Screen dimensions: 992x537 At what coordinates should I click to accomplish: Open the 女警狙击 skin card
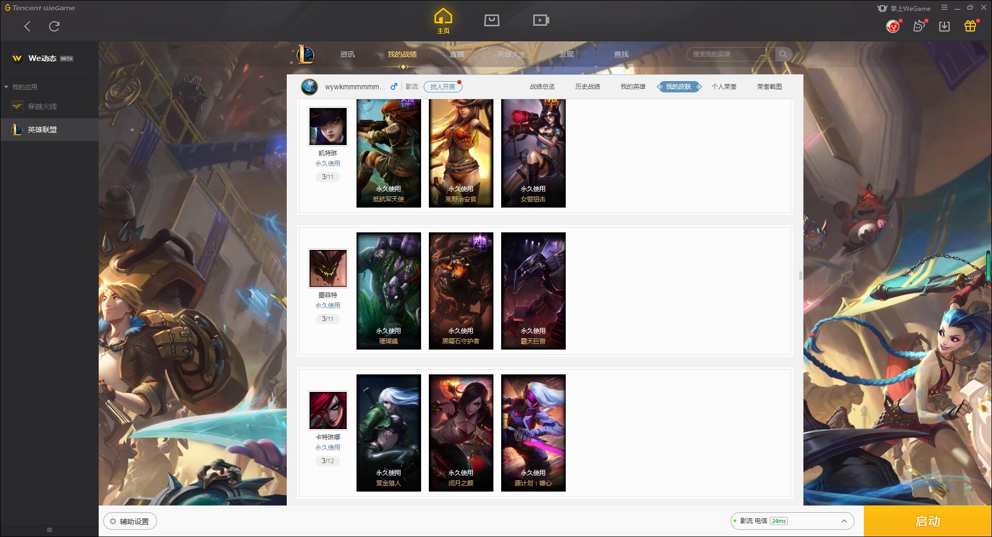click(x=533, y=153)
